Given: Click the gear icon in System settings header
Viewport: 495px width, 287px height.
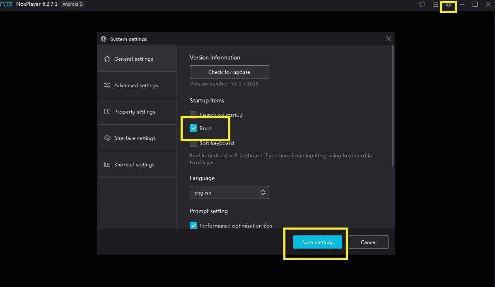Looking at the screenshot, I should point(104,39).
